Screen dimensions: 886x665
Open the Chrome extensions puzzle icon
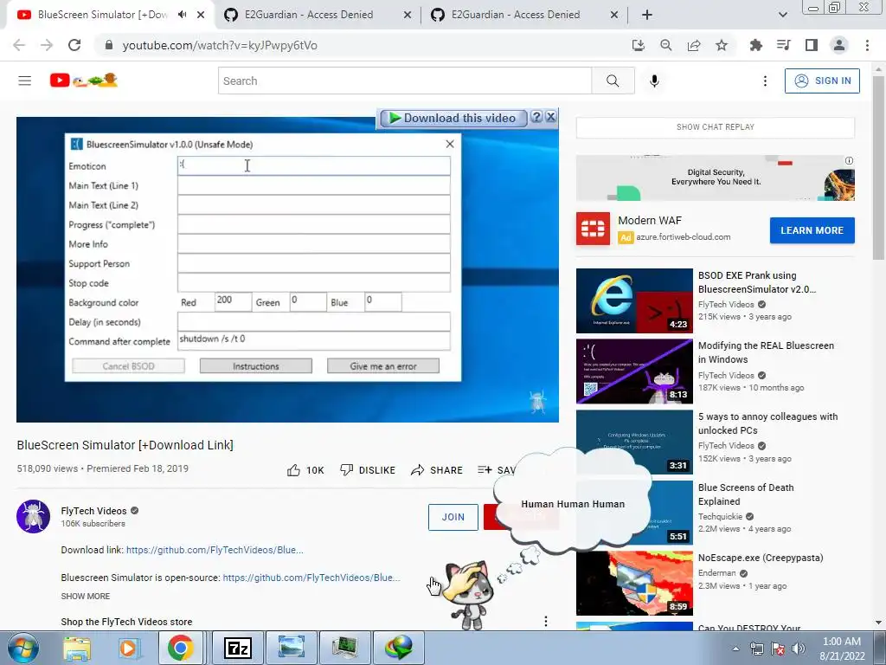(756, 45)
